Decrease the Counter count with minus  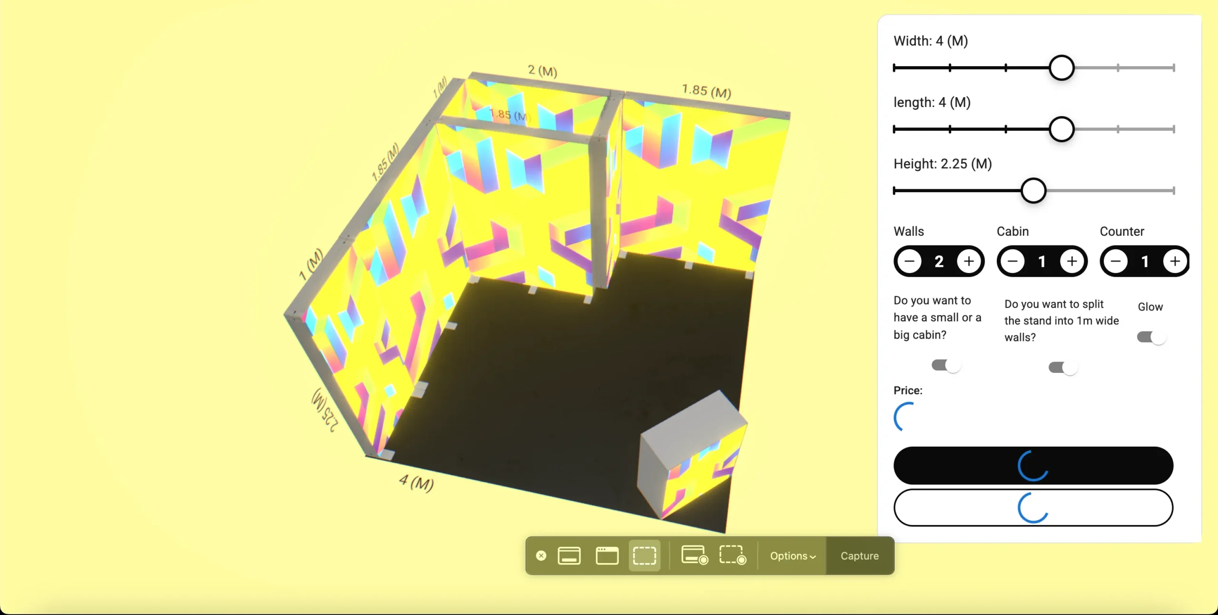[1116, 261]
